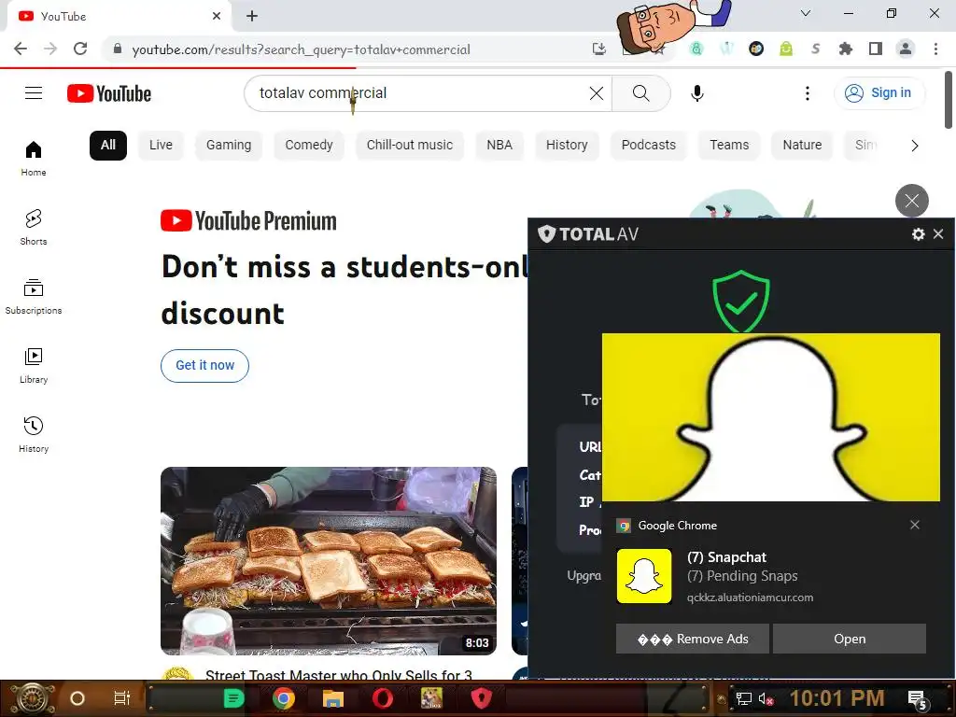Go to Home in sidebar
Image resolution: width=956 pixels, height=717 pixels.
pyautogui.click(x=34, y=159)
